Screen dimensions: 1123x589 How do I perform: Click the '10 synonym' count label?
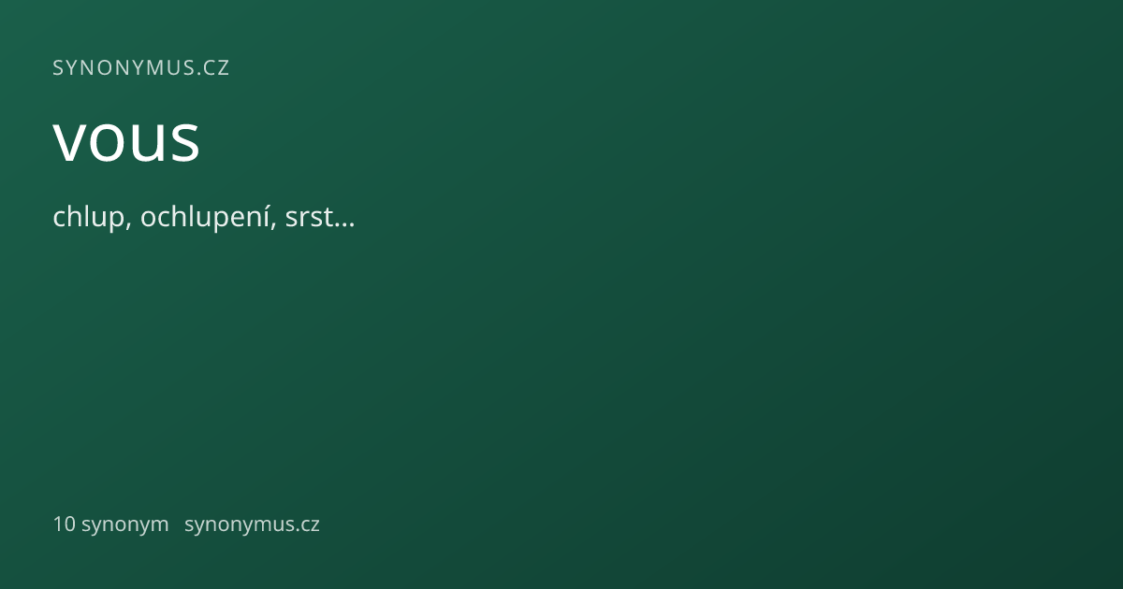(x=110, y=524)
